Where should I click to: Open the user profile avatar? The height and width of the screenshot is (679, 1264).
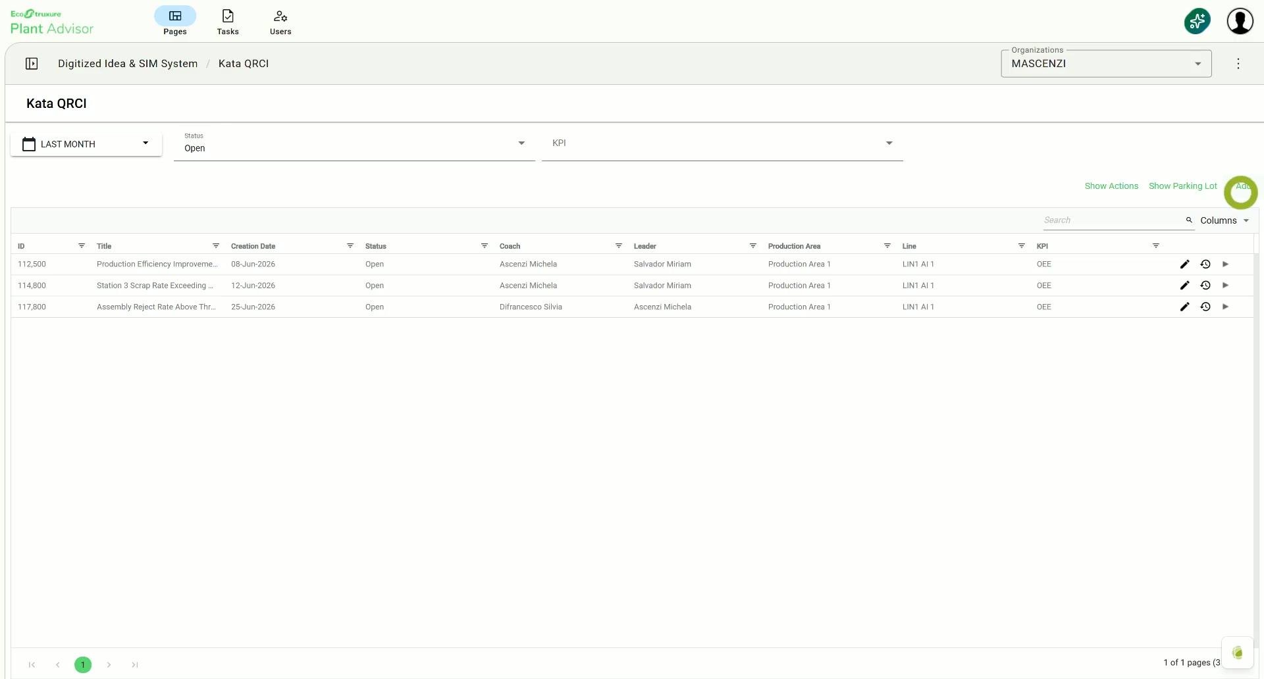1240,21
